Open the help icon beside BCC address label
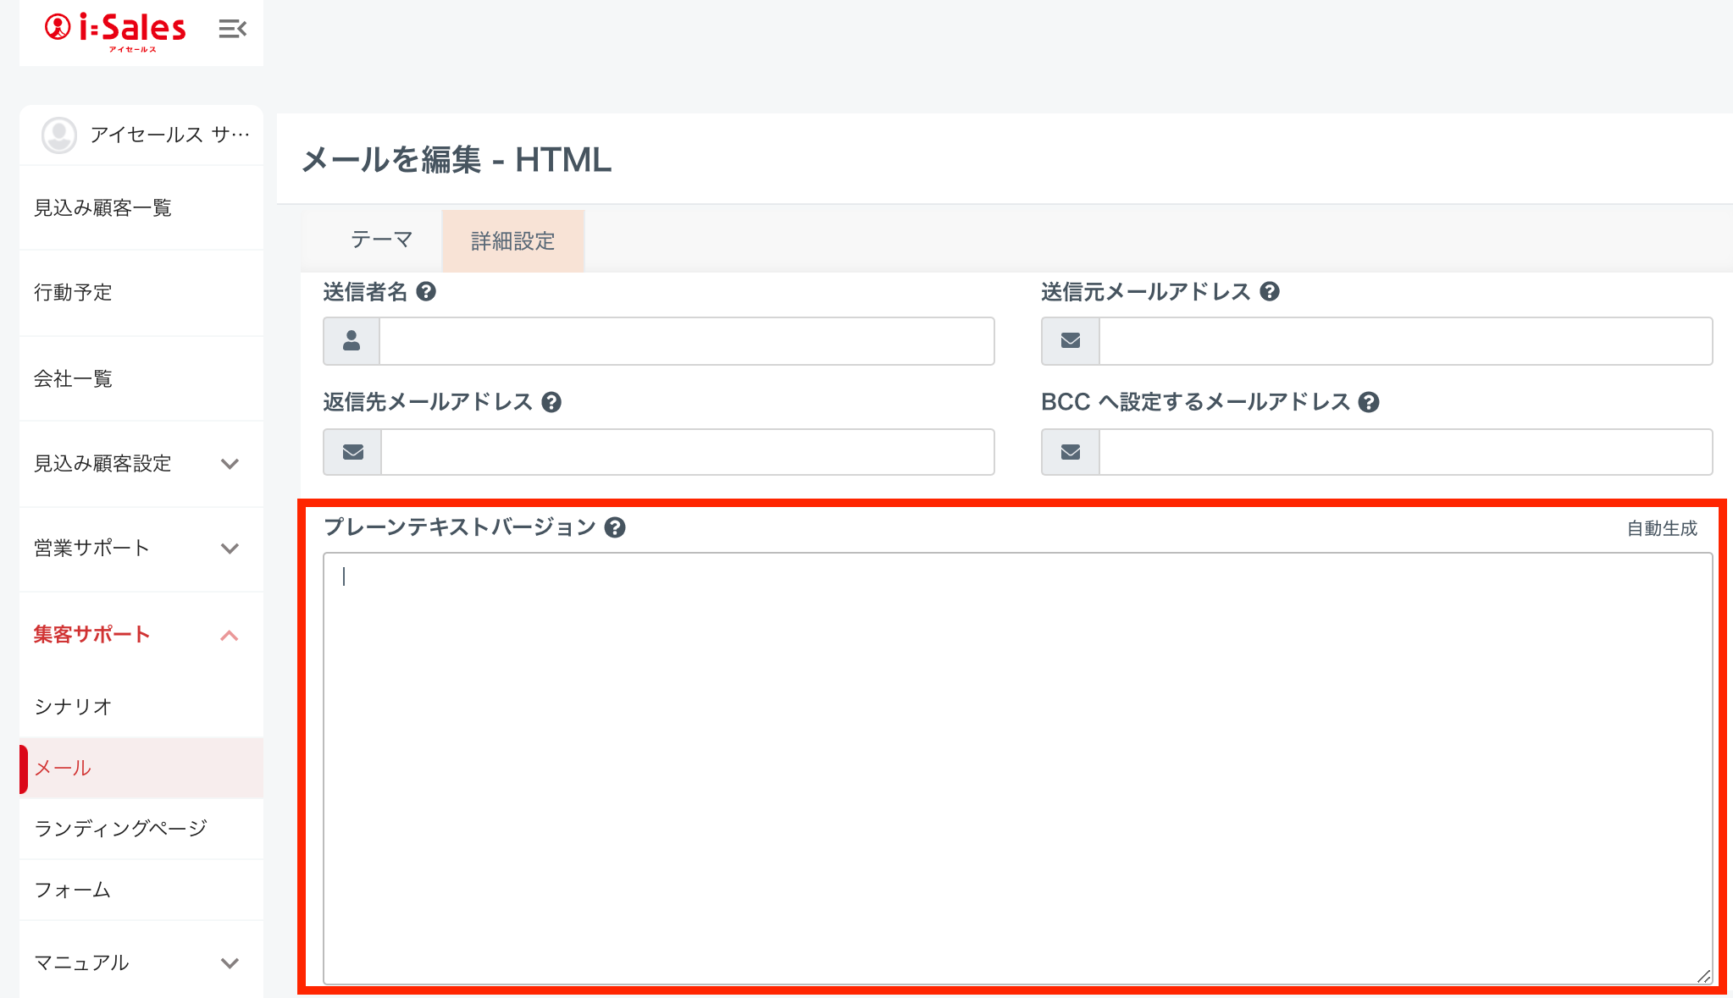1733x998 pixels. pyautogui.click(x=1368, y=402)
